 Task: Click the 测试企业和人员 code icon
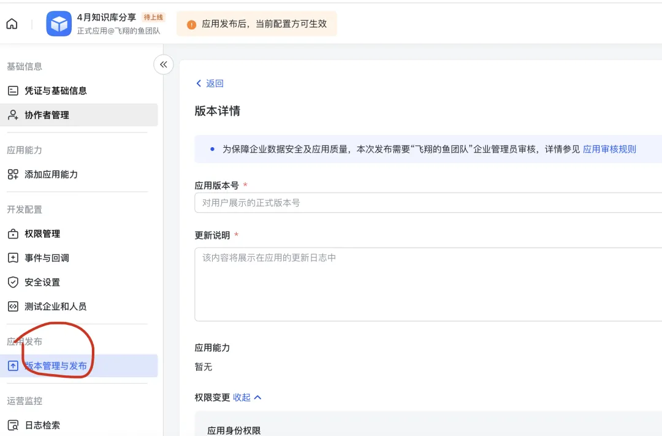click(x=13, y=306)
